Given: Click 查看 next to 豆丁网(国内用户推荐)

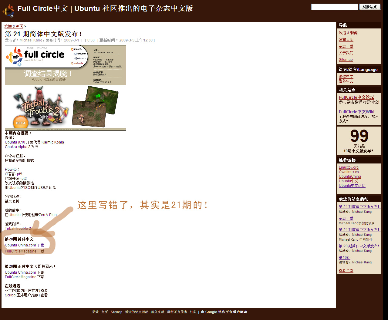Looking at the screenshot, I should point(44,291).
